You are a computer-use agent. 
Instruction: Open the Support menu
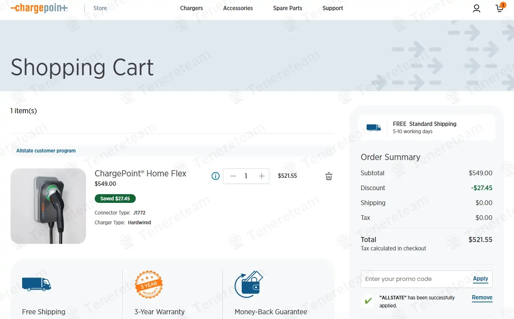333,8
